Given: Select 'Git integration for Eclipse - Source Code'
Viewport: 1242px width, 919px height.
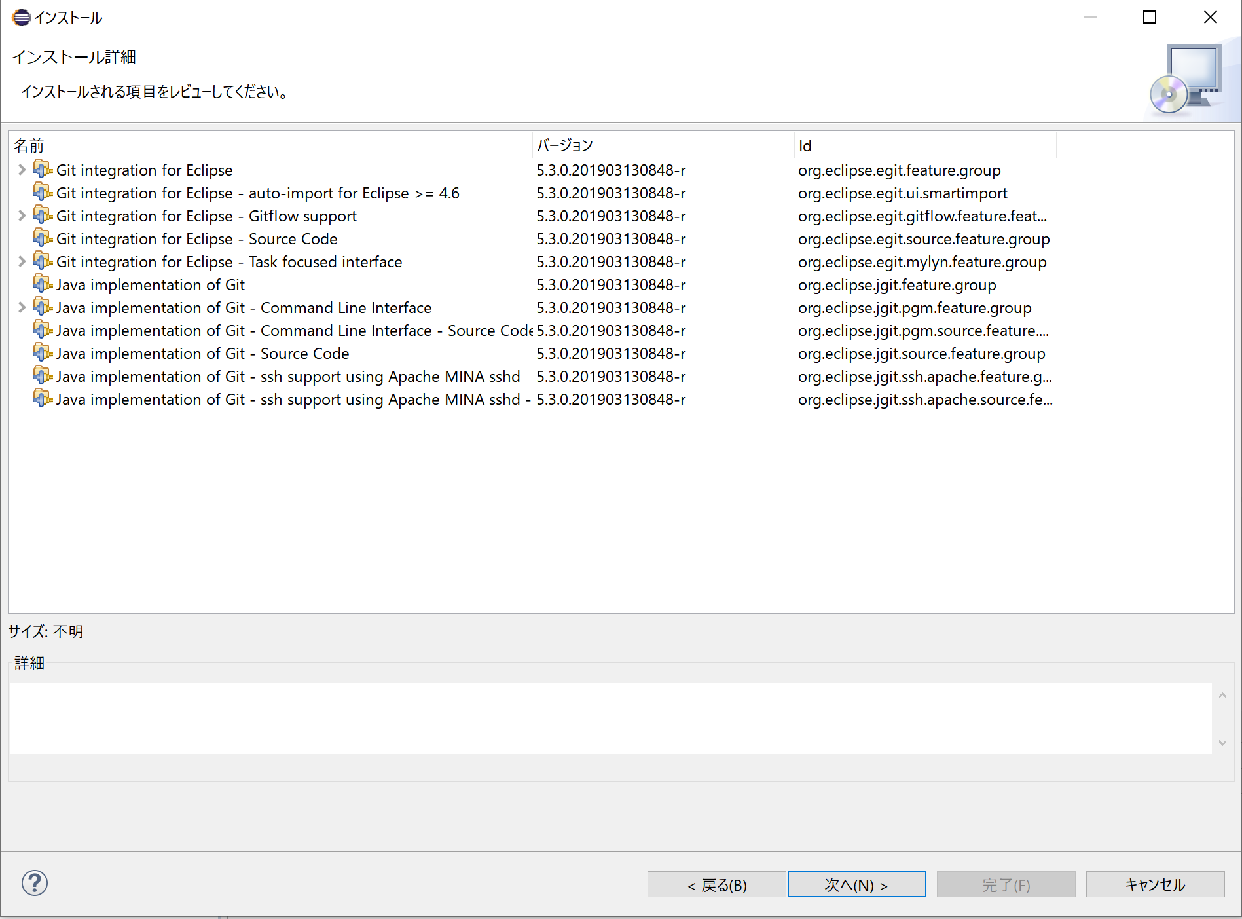Looking at the screenshot, I should click(197, 239).
